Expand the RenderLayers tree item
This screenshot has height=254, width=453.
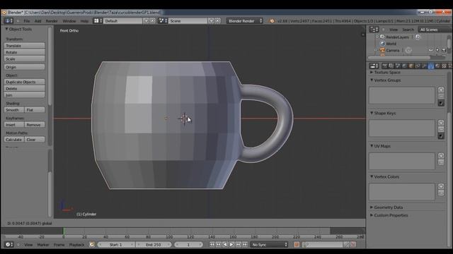(377, 37)
